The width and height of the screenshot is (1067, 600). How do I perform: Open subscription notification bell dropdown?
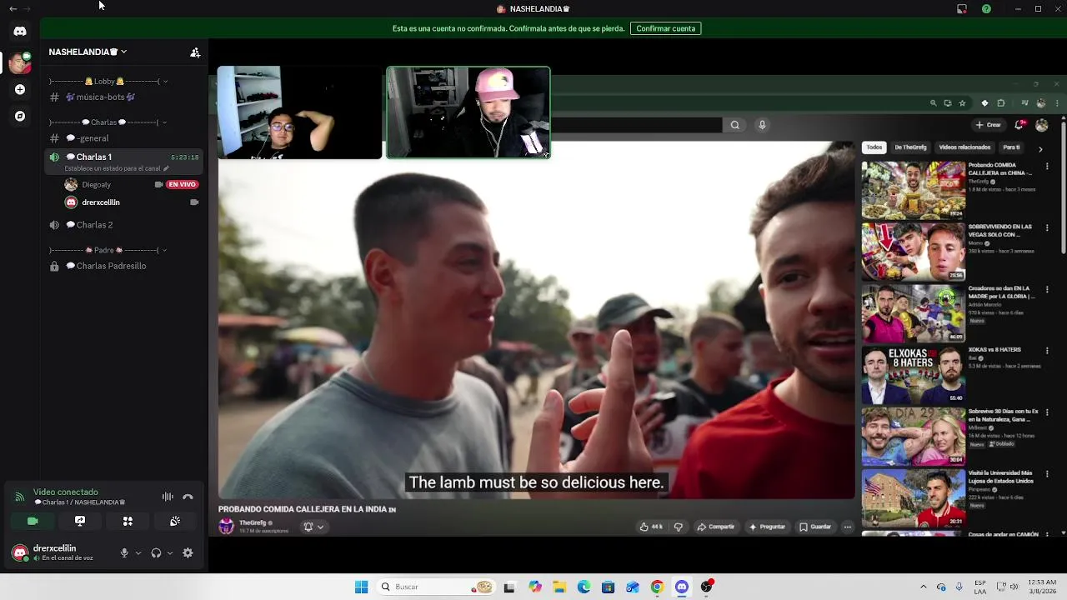[313, 527]
